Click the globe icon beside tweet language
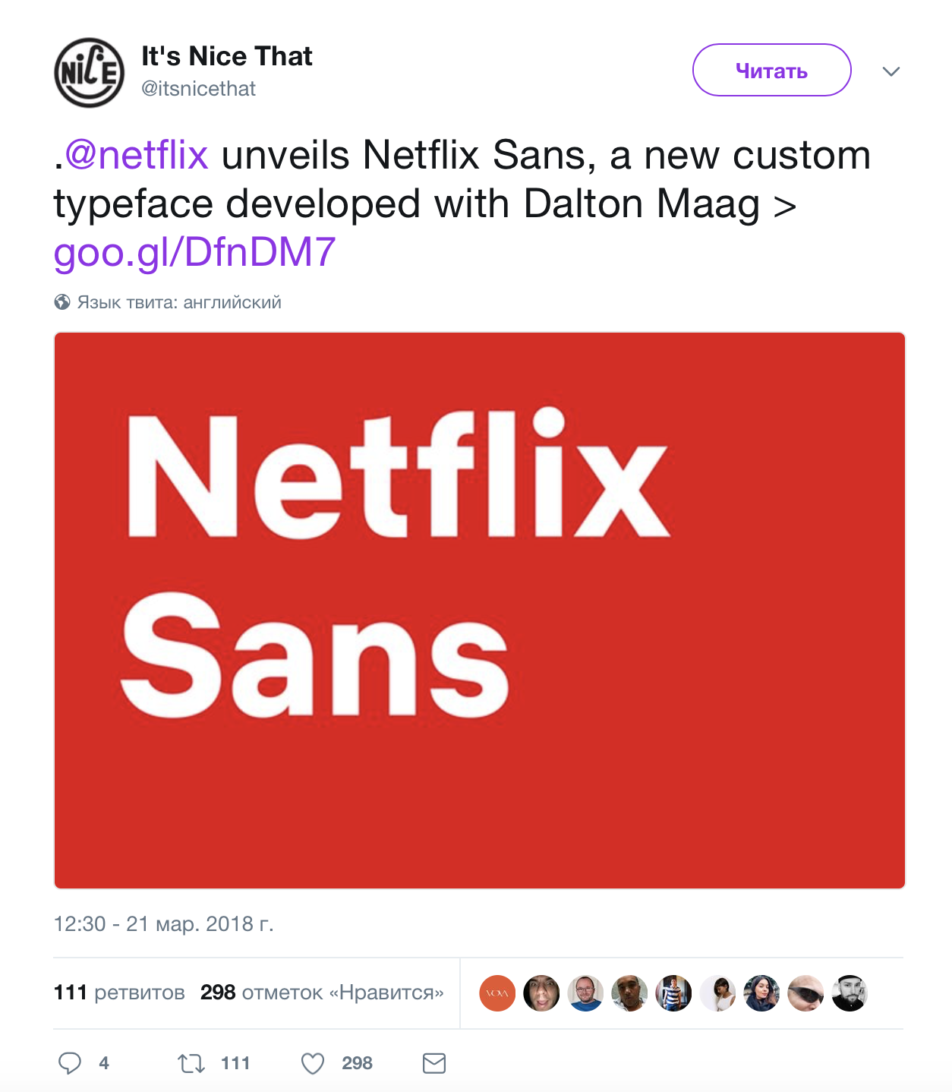This screenshot has width=952, height=1092. pyautogui.click(x=62, y=302)
